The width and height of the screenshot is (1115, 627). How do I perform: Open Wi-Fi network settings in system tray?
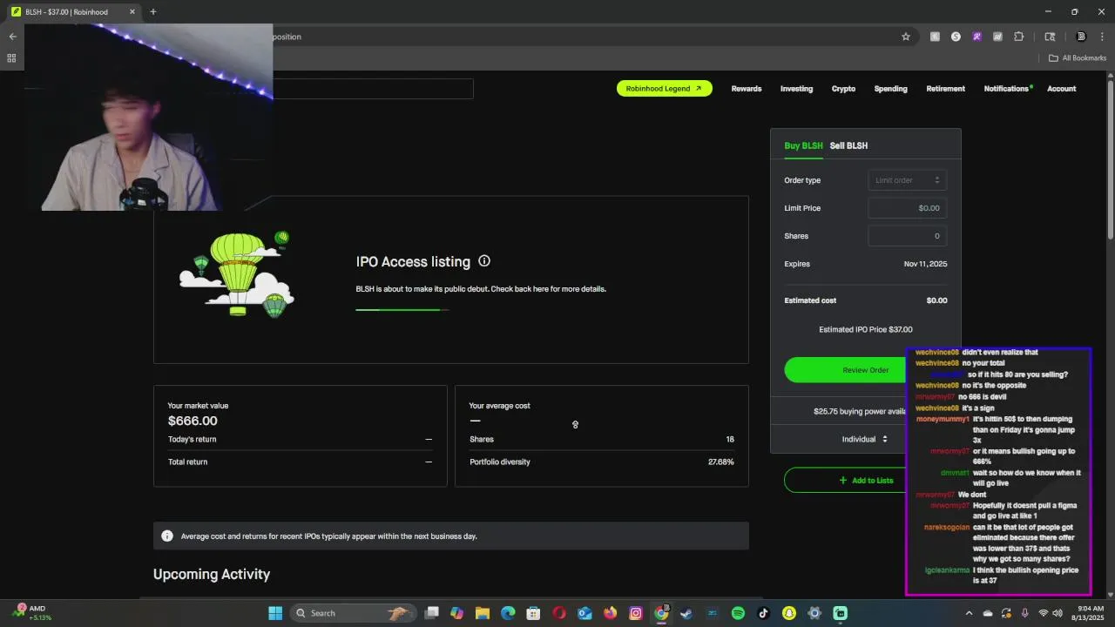click(1044, 613)
